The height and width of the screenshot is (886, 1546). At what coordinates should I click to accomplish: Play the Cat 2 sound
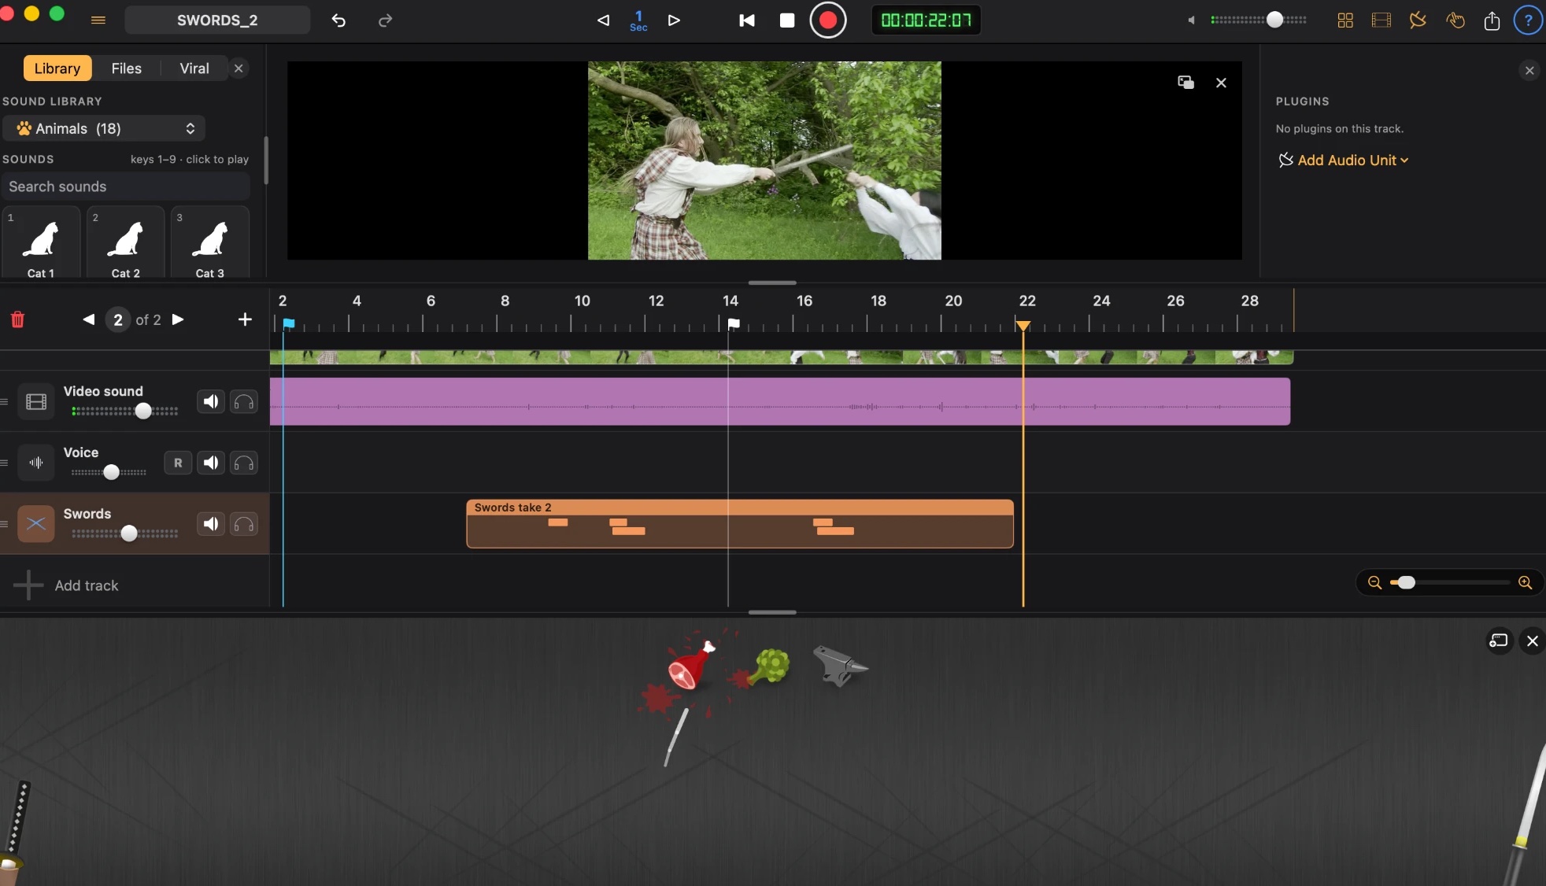(x=126, y=242)
